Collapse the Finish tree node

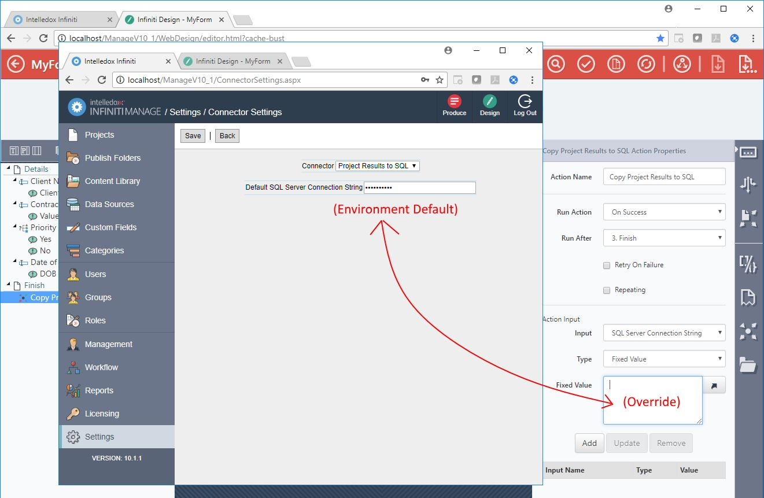pos(9,285)
